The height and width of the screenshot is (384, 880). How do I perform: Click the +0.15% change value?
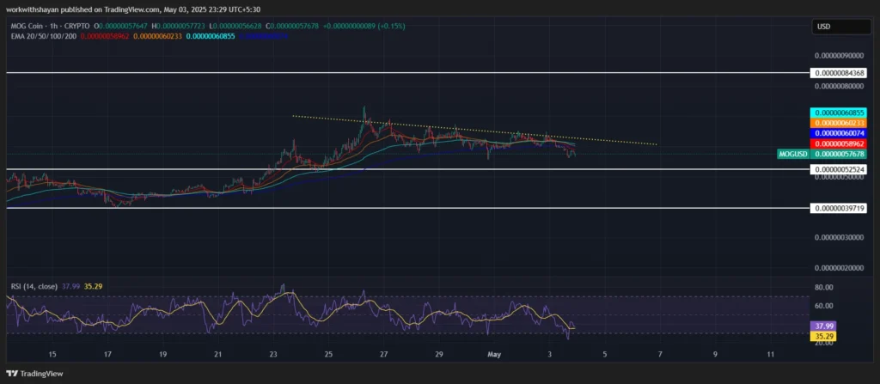(393, 27)
